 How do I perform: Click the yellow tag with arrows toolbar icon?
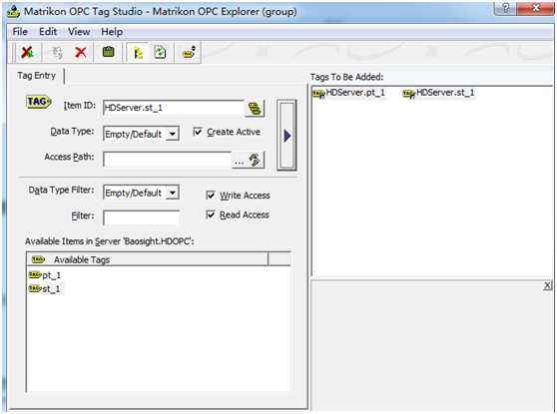coord(189,53)
